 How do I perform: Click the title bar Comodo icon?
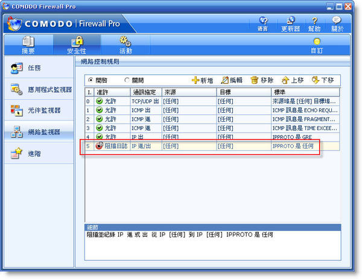[x=6, y=7]
